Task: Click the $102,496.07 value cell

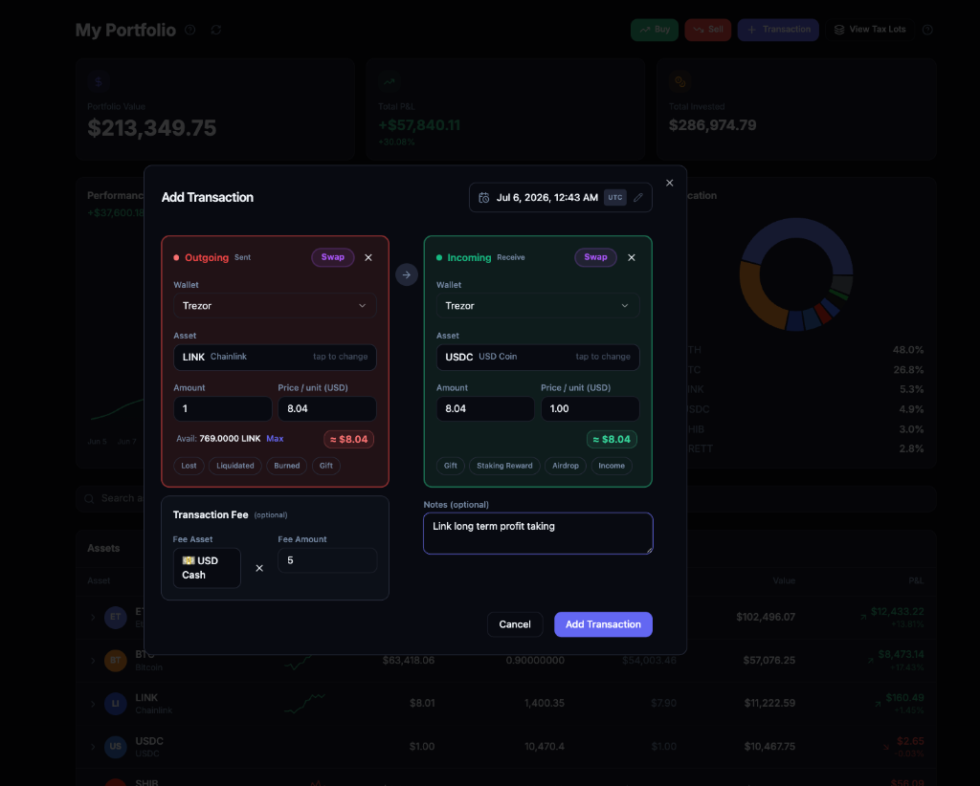Action: click(x=766, y=617)
